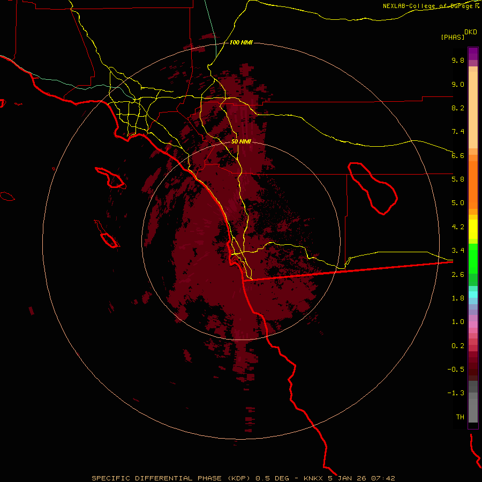Click the Salton Sea outline on the map

[373, 188]
